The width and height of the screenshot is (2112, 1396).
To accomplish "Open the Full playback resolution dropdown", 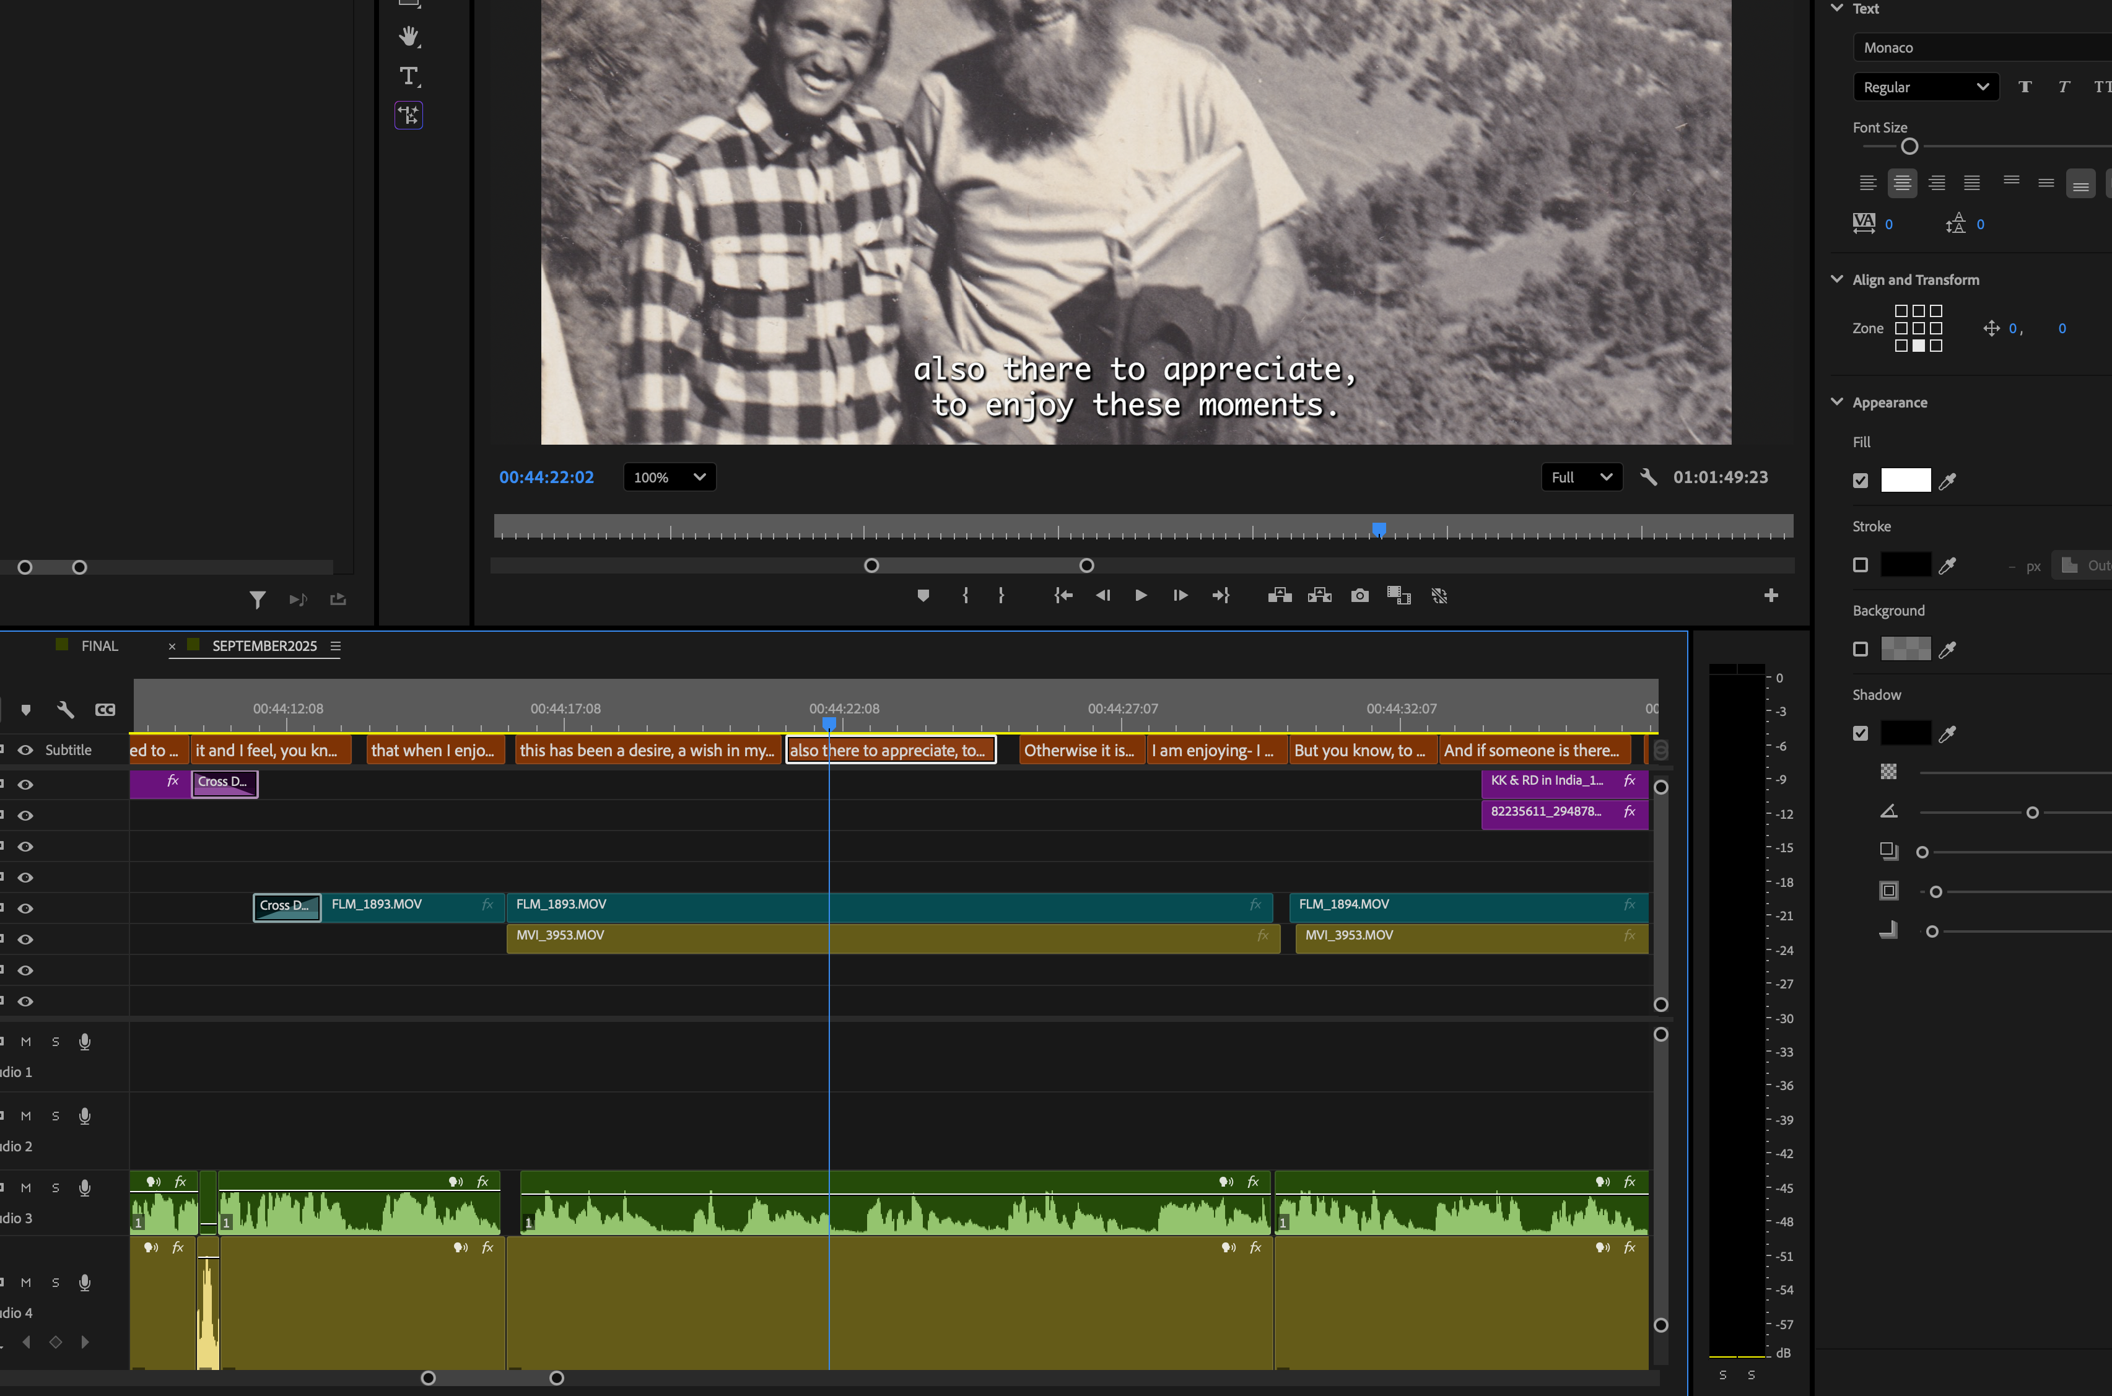I will 1581,477.
